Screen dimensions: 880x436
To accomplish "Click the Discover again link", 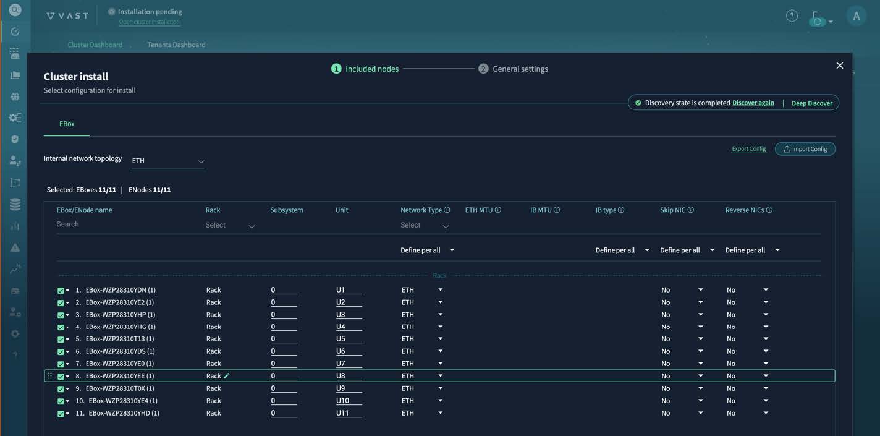I will click(753, 103).
